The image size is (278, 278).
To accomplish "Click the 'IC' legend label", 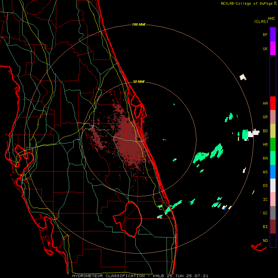I will pos(265,200).
